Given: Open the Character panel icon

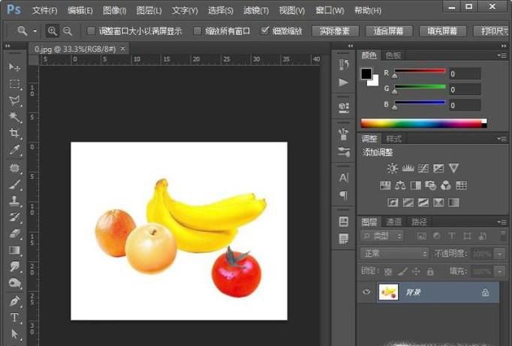Looking at the screenshot, I should [x=344, y=178].
